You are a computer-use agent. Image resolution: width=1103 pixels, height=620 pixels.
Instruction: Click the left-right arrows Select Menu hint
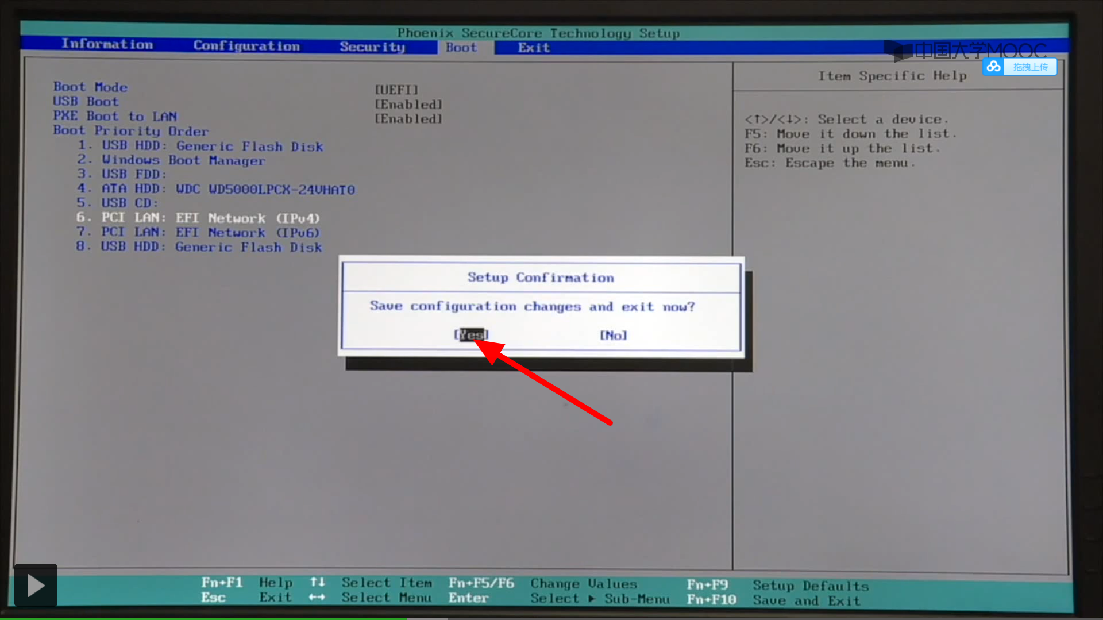[370, 598]
